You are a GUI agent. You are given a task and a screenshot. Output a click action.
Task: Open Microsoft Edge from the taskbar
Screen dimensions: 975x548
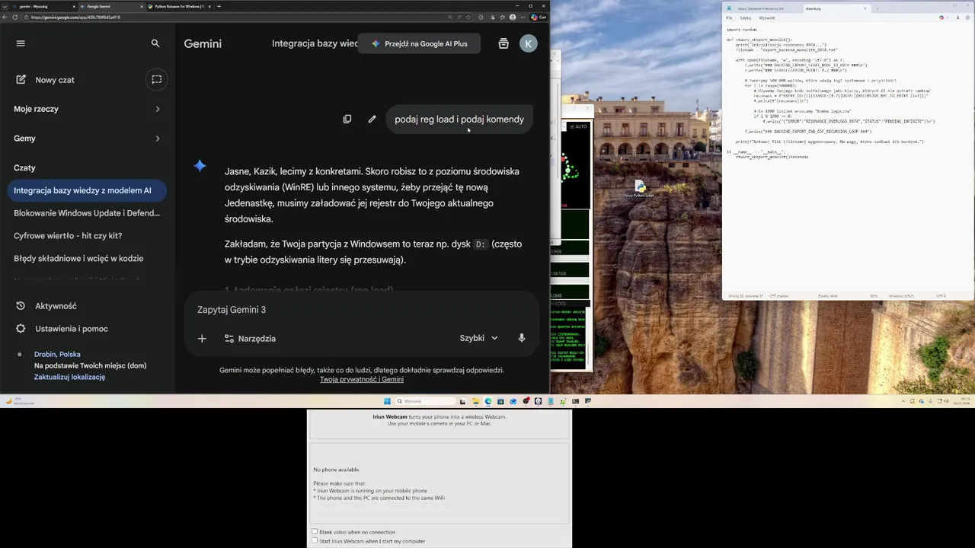tap(488, 401)
